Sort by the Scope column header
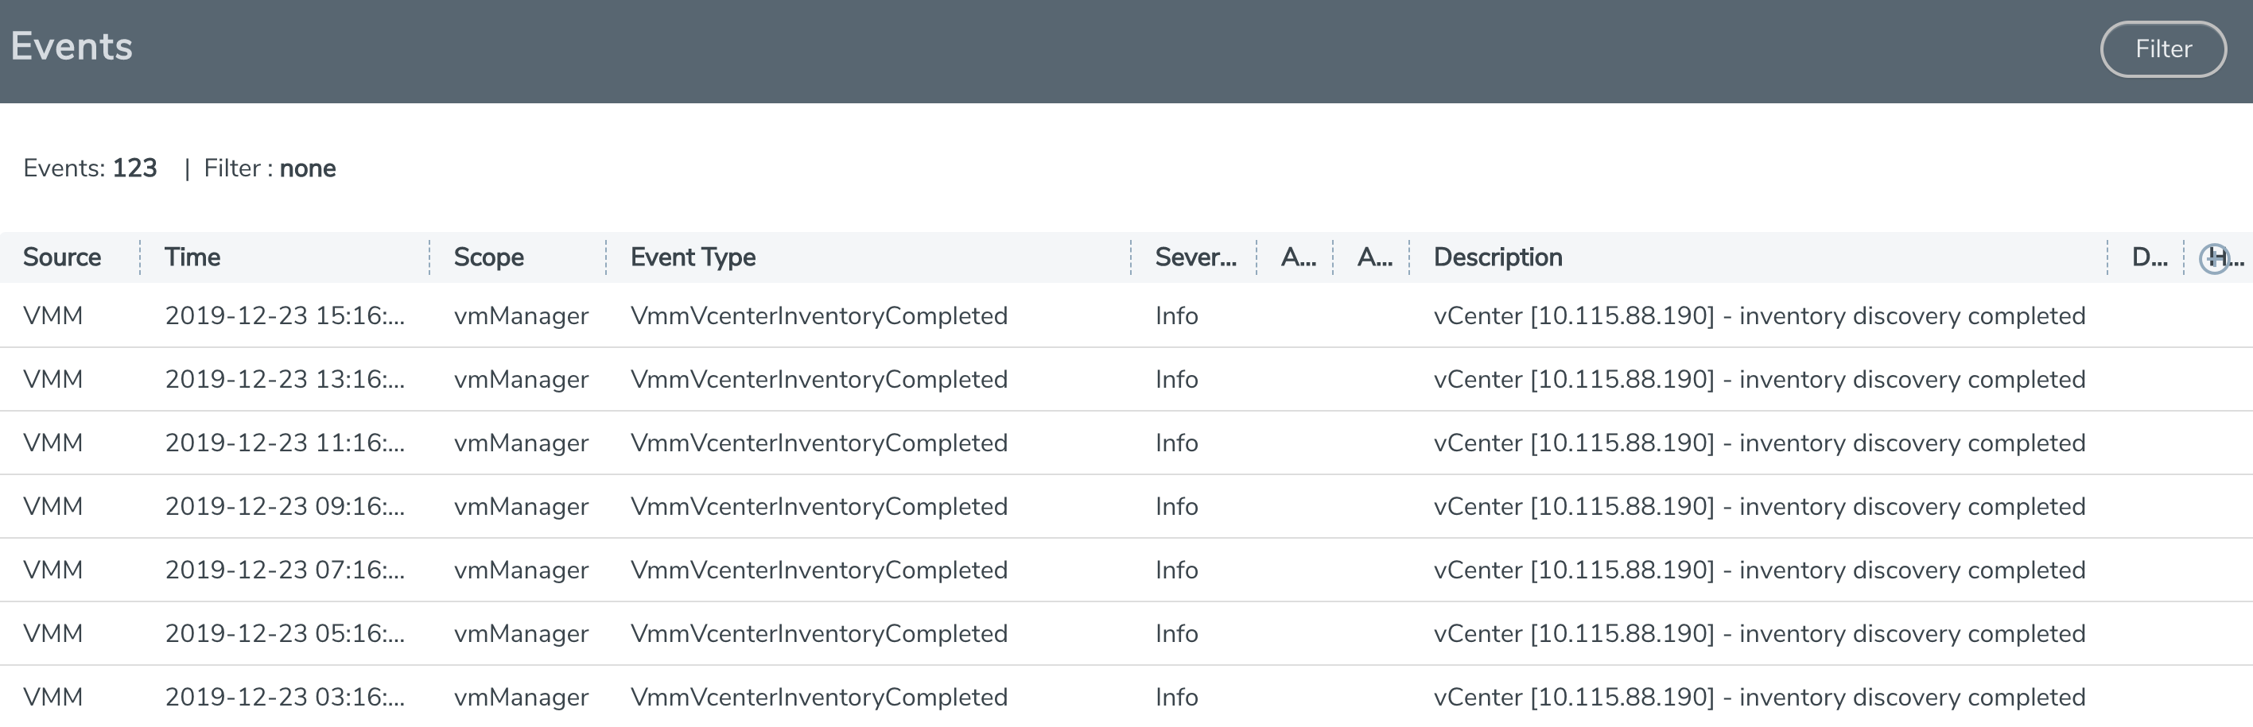The image size is (2253, 727). [x=489, y=257]
